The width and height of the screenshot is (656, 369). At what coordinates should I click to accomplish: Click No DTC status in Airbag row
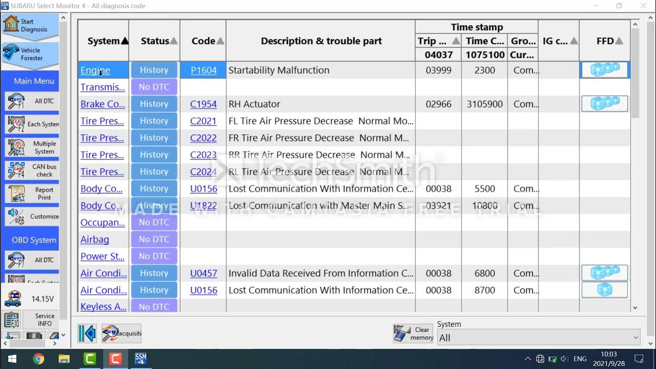point(154,239)
